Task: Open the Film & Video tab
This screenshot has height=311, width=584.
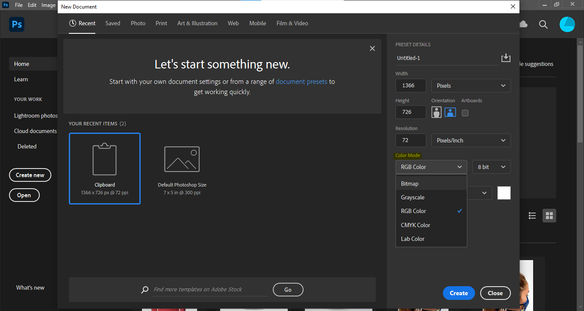Action: point(292,23)
